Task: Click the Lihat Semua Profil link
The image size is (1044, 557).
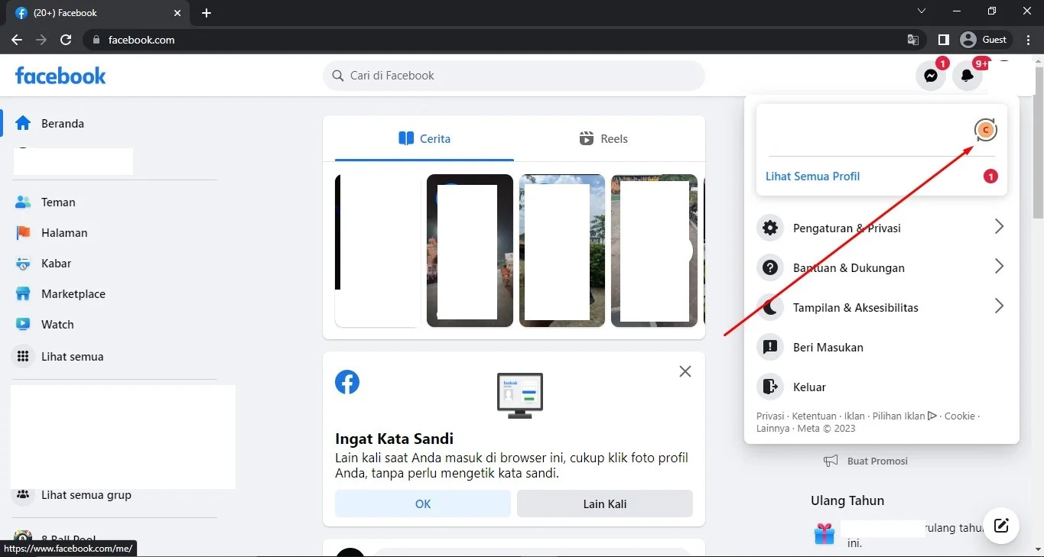Action: (x=812, y=176)
